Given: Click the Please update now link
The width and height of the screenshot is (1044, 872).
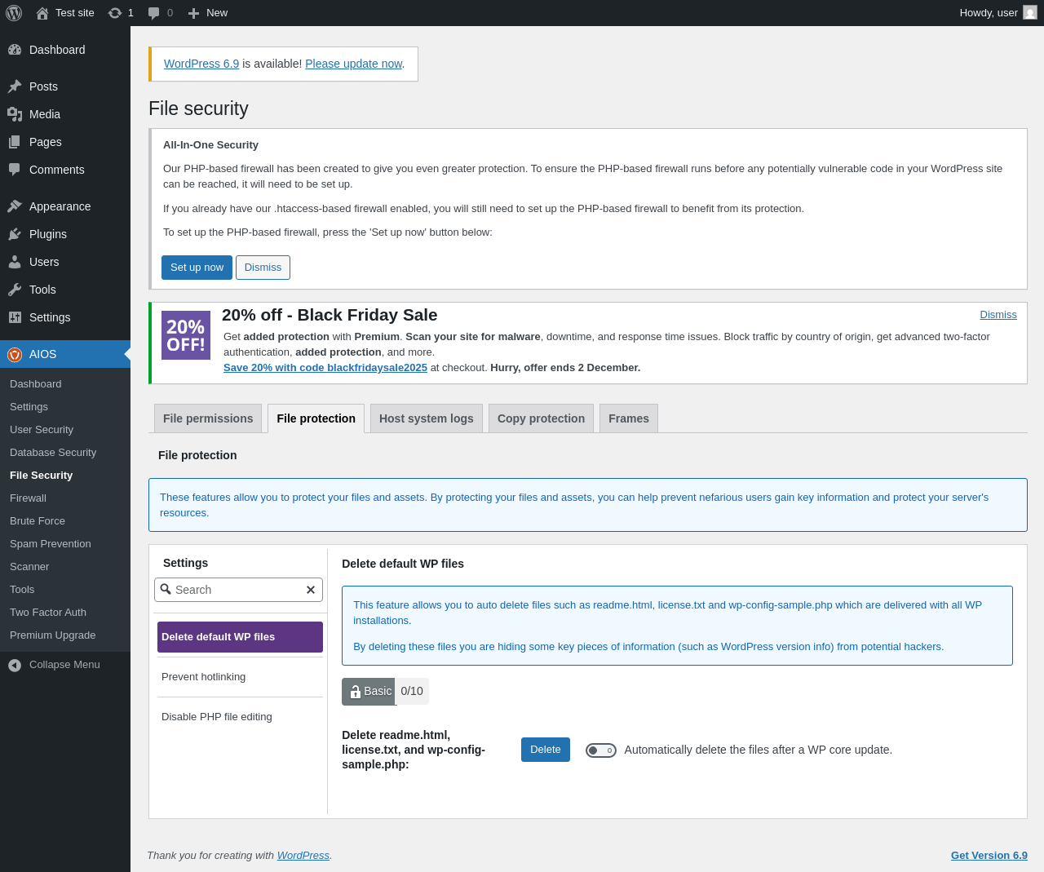Looking at the screenshot, I should click(x=353, y=64).
